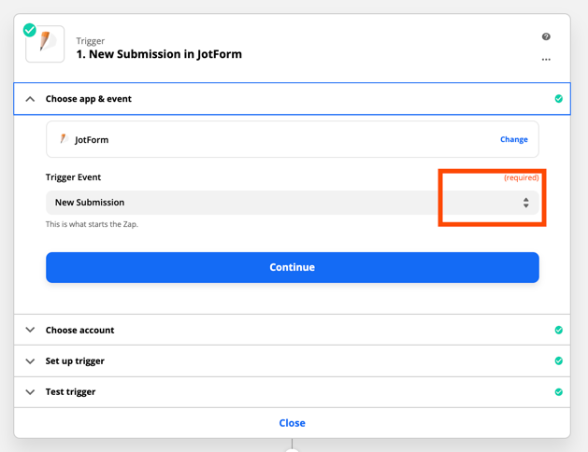This screenshot has height=452, width=588.
Task: Click the small JotForm icon in app field
Action: 65,139
